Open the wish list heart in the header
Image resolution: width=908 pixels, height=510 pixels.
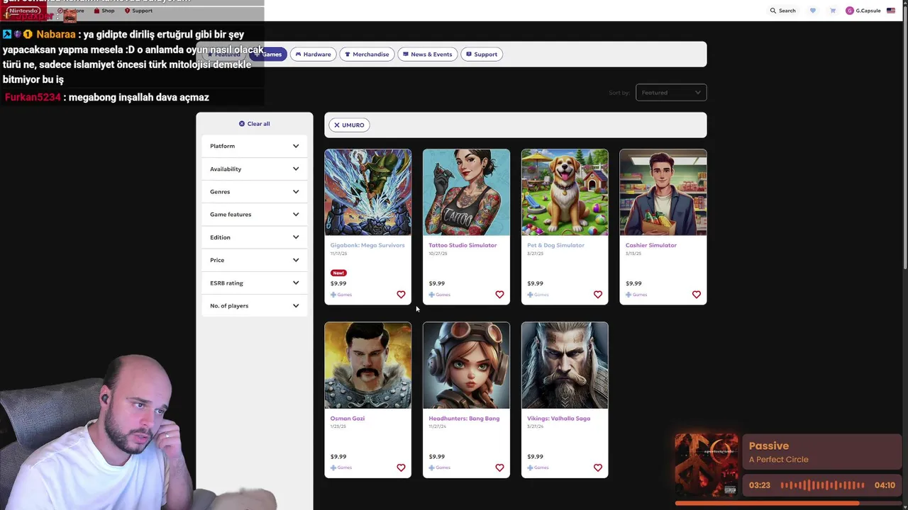pyautogui.click(x=813, y=11)
